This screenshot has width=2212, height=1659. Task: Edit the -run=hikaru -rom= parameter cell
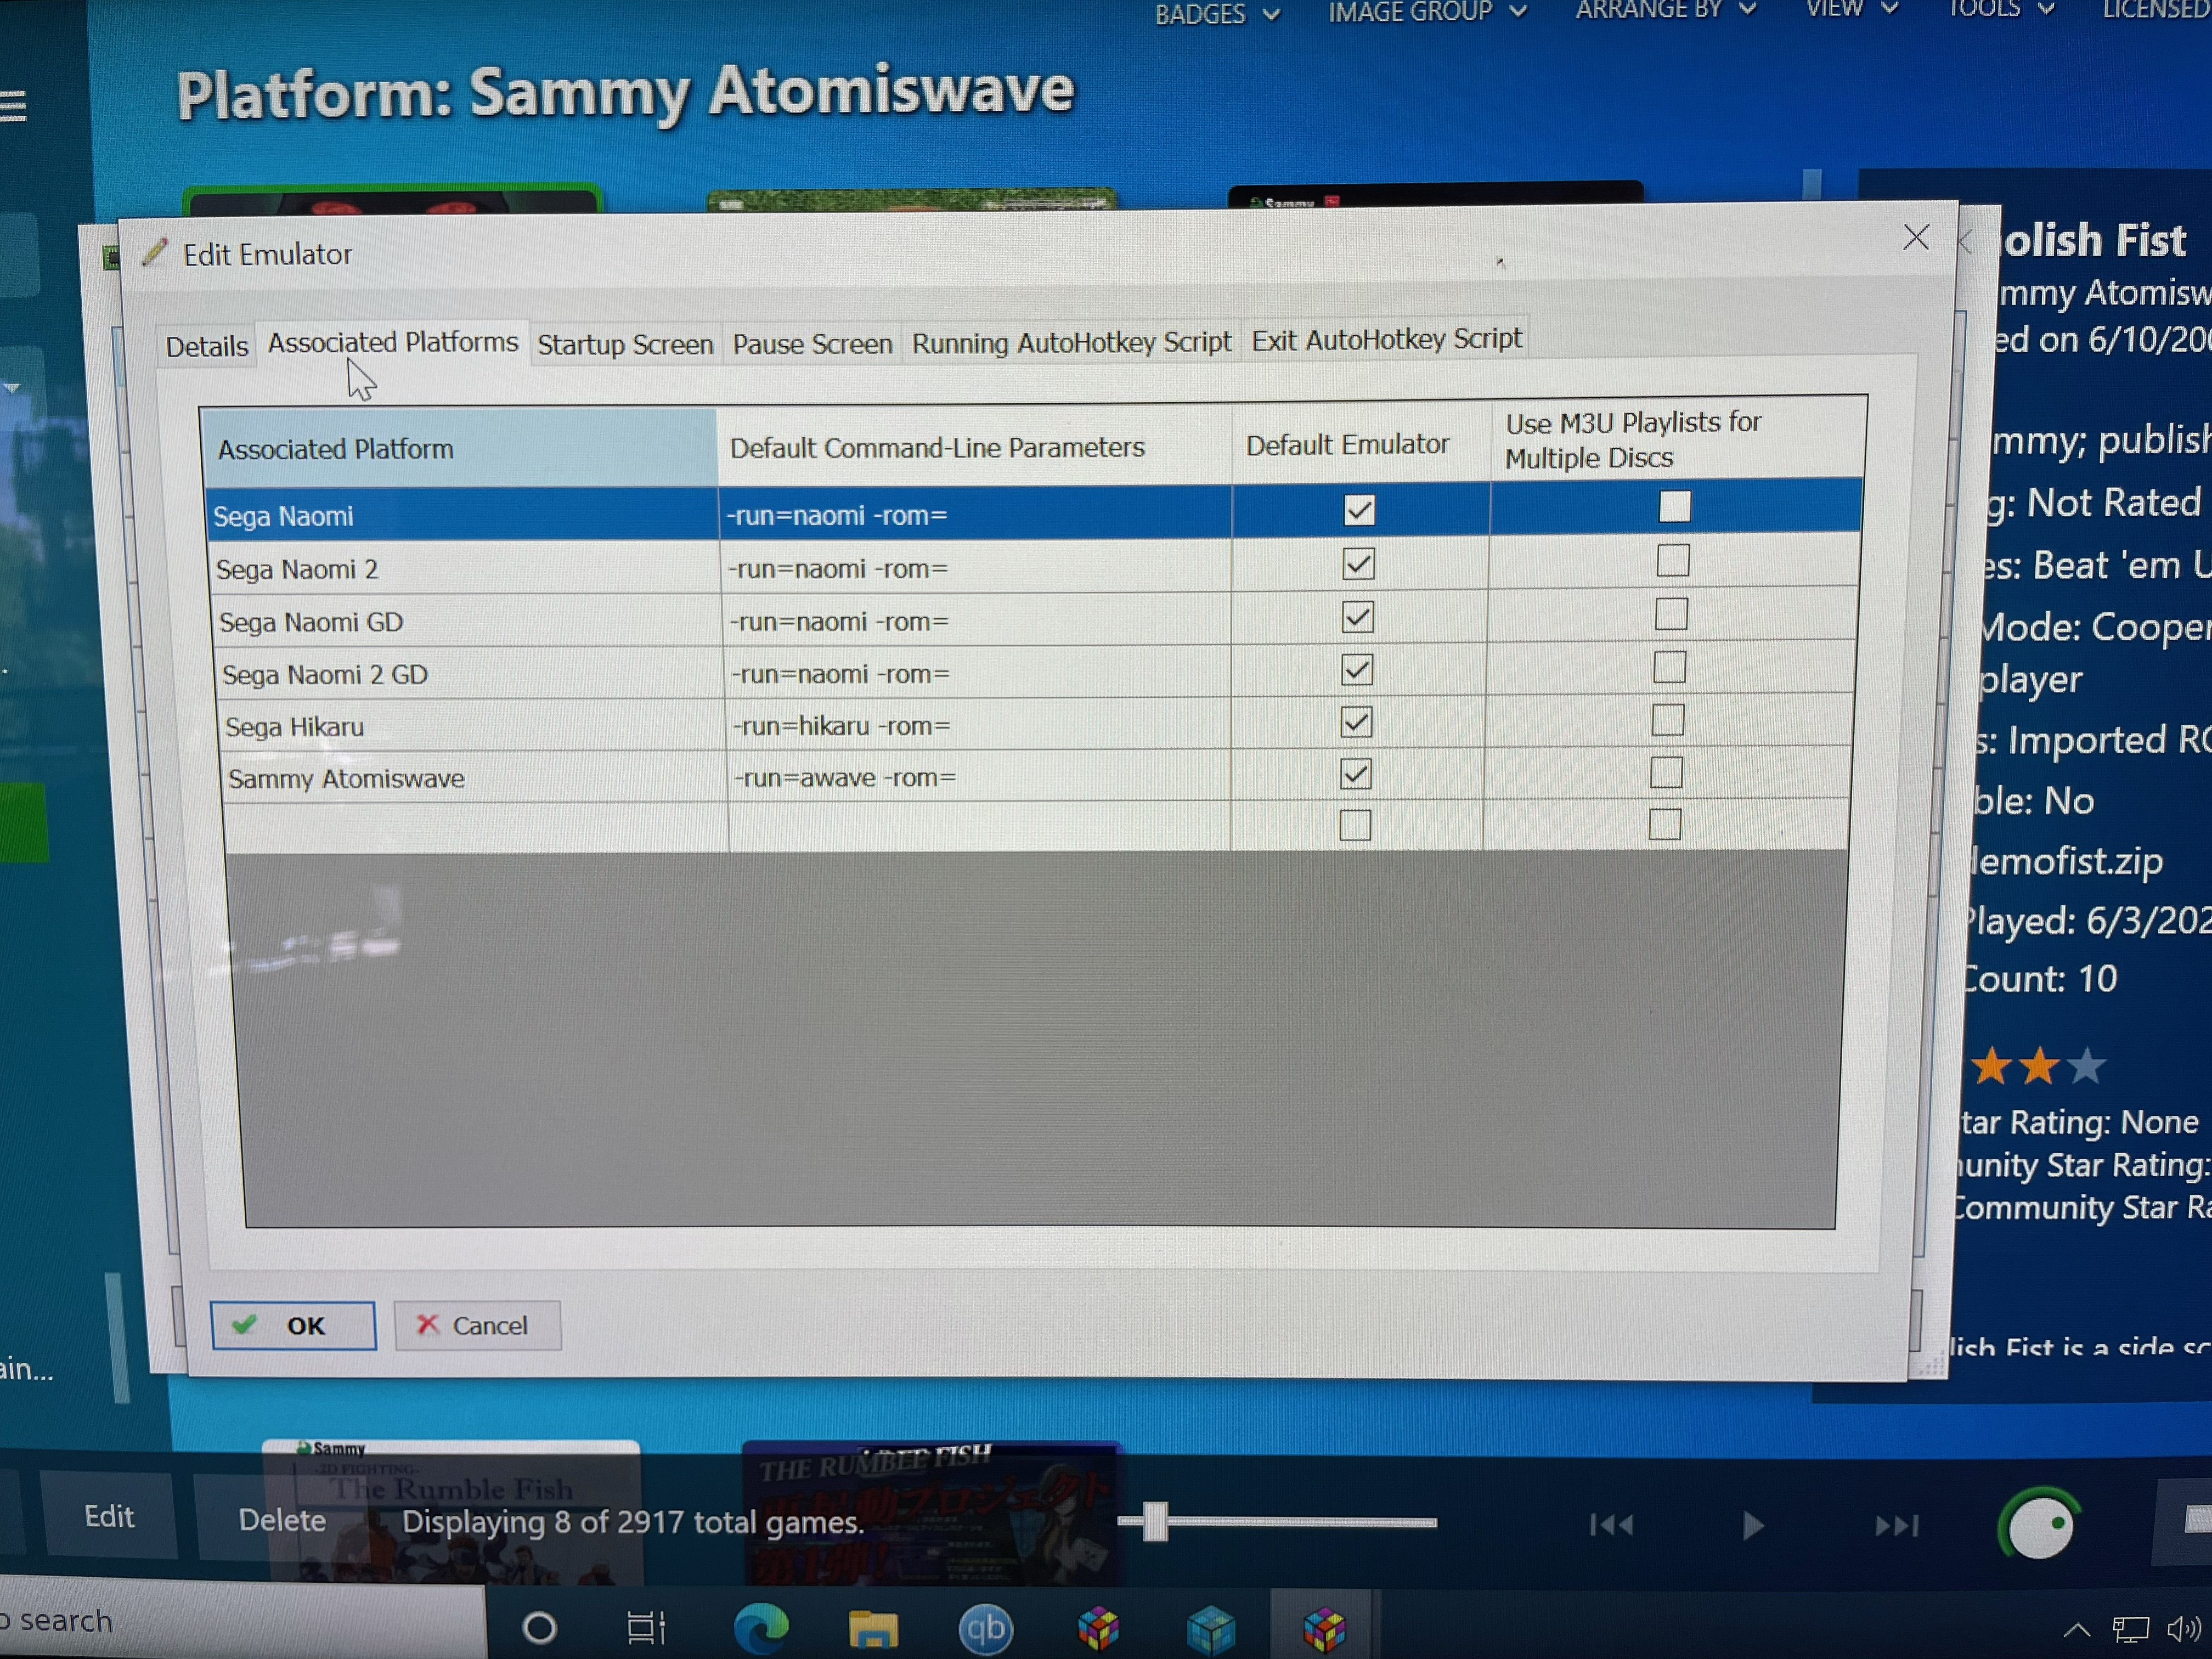click(x=978, y=724)
